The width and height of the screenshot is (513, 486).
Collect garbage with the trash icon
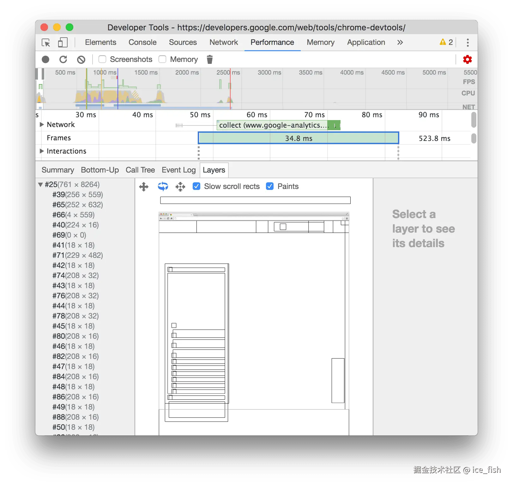209,59
